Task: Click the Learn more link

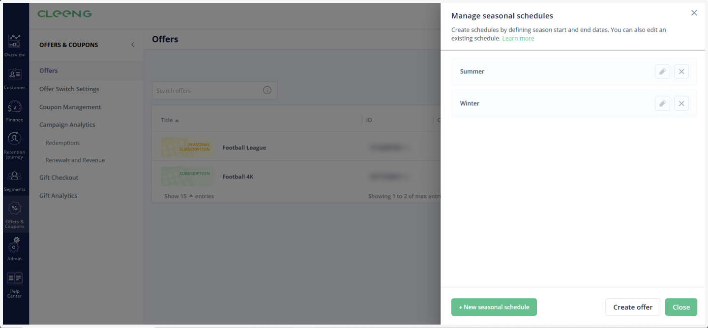Action: click(518, 38)
